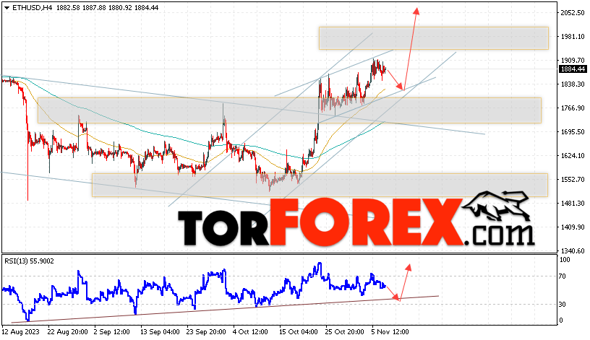Click the 23 Sep 20:00 time label
The image size is (590, 340).
[x=206, y=332]
